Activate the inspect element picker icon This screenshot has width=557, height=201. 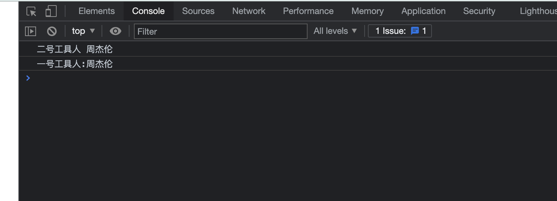pos(32,11)
